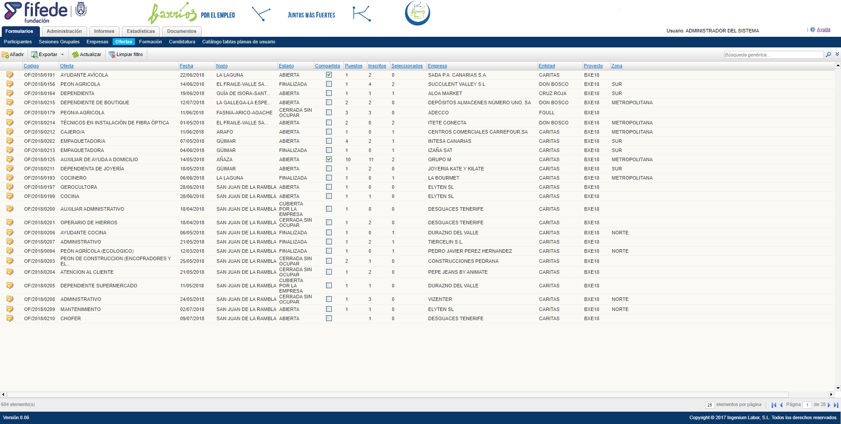Go to first page icon
This screenshot has height=424, width=841.
pyautogui.click(x=774, y=405)
